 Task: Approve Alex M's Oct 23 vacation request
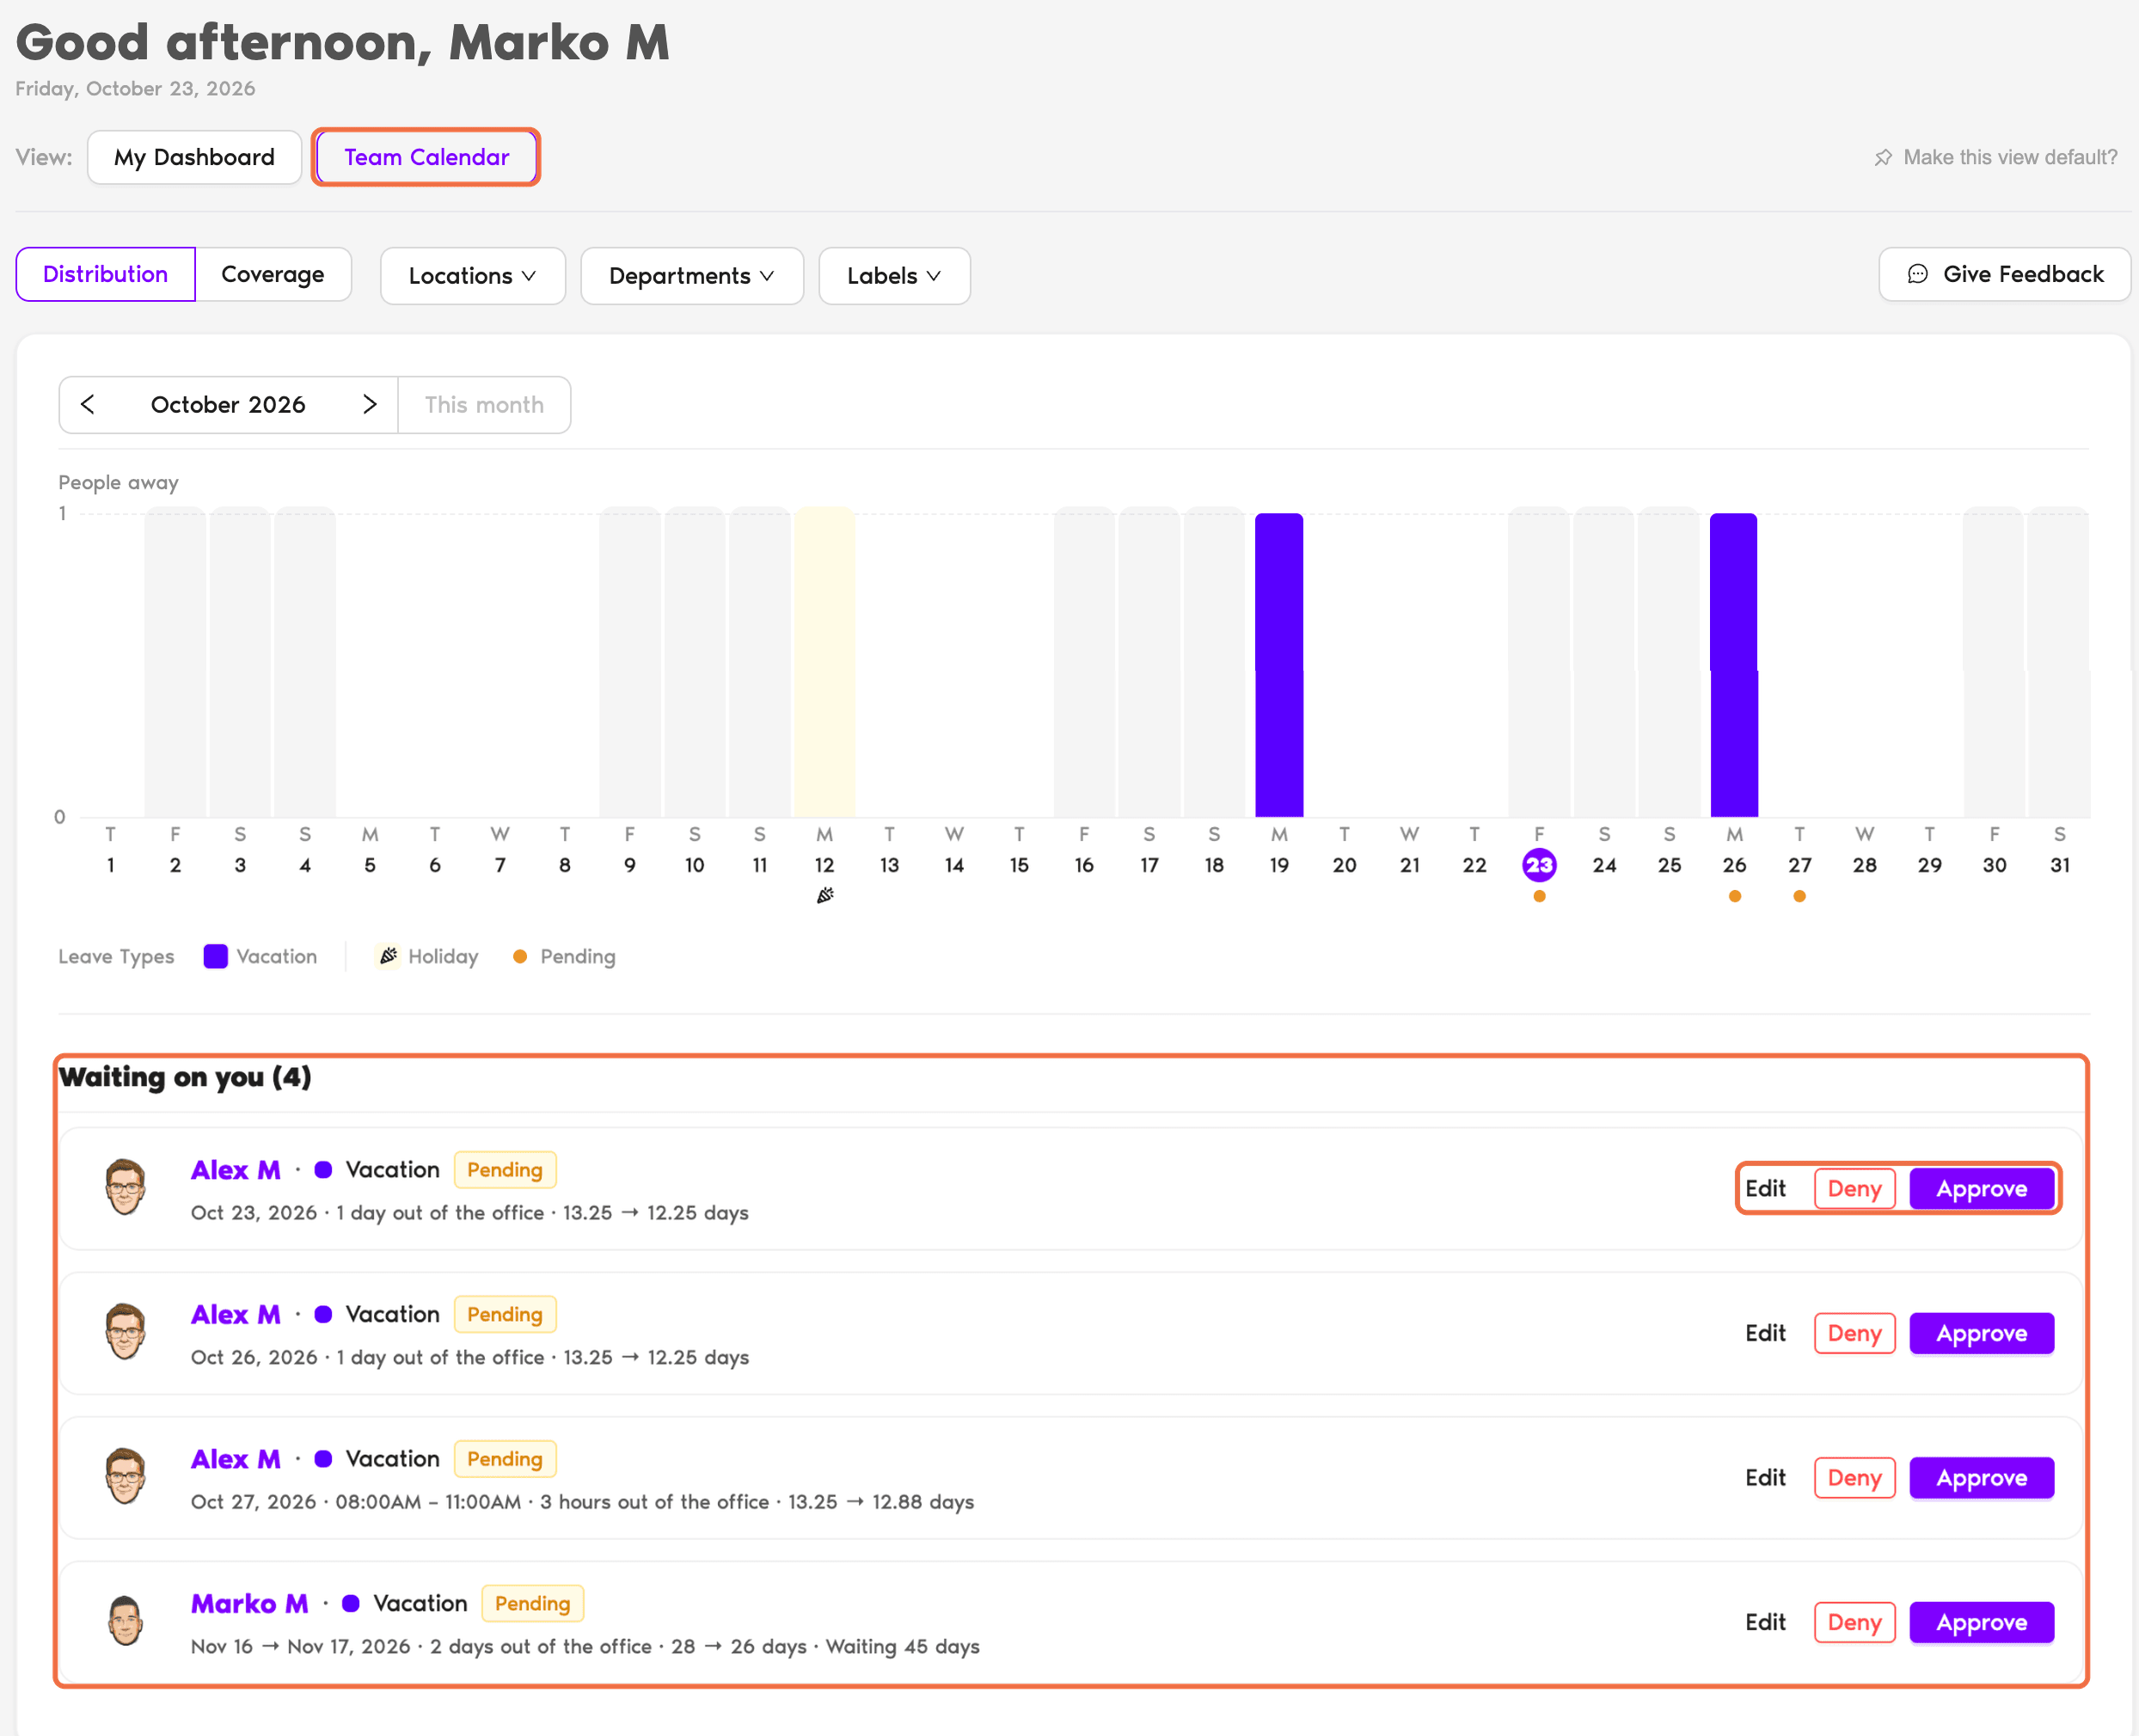tap(1981, 1188)
